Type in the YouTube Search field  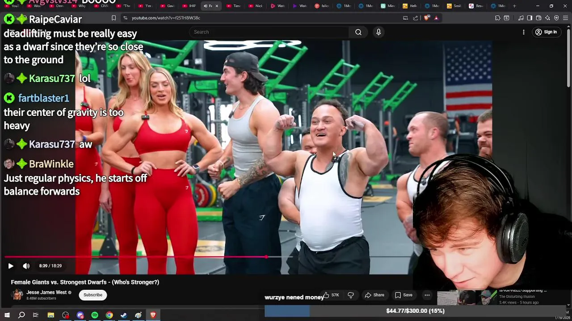pyautogui.click(x=269, y=32)
